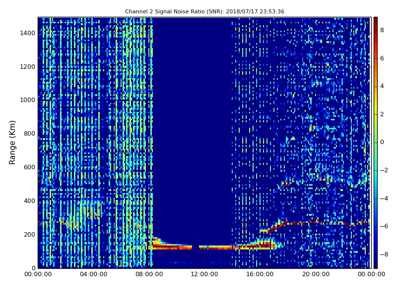Click the 'Range (Km)' y-axis label
Viewport: 397px width, 297px height.
click(x=12, y=143)
